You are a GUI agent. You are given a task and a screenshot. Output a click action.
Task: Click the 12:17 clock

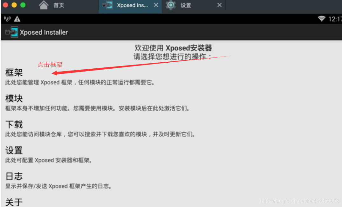(335, 19)
